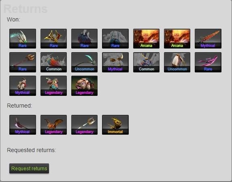232x182 pixels.
Task: Pick the Legendary Pudge face item
Action: [x=84, y=86]
